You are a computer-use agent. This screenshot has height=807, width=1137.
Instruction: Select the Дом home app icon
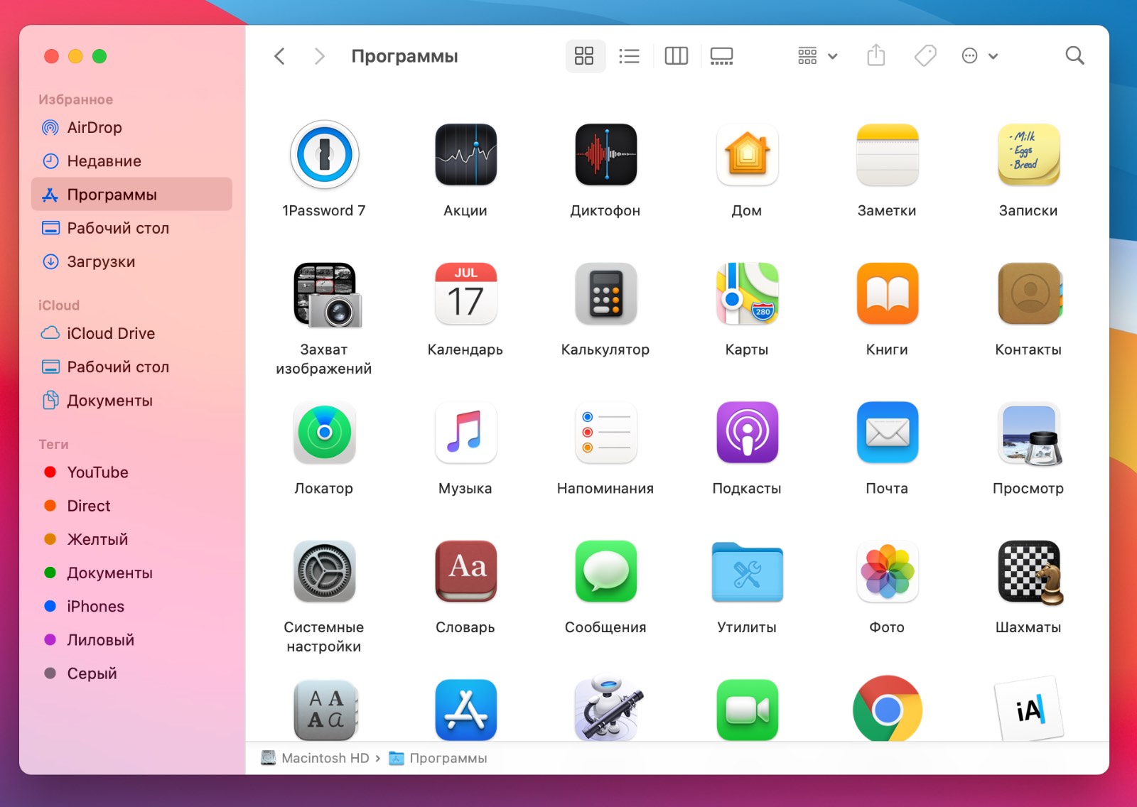747,155
